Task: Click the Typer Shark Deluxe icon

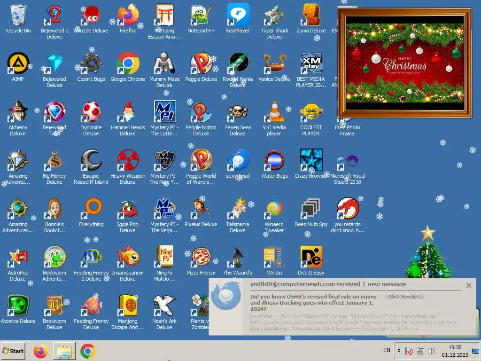Action: pos(274,15)
